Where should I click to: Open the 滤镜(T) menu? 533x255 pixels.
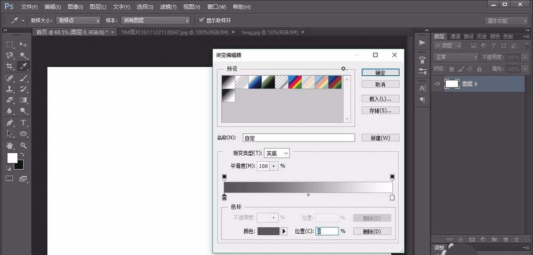168,7
